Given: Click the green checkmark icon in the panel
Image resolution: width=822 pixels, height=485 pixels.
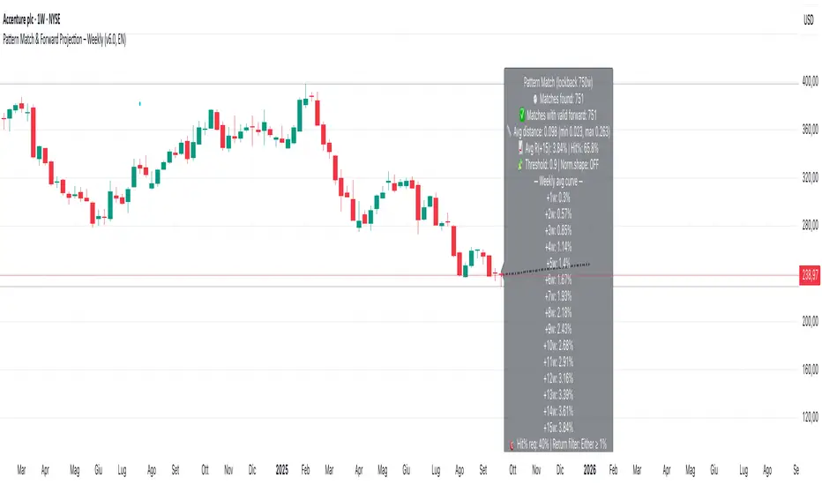Looking at the screenshot, I should [x=521, y=114].
